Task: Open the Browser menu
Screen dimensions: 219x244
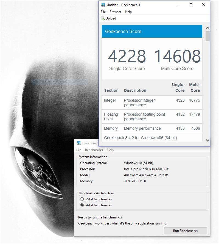Action: point(115,12)
